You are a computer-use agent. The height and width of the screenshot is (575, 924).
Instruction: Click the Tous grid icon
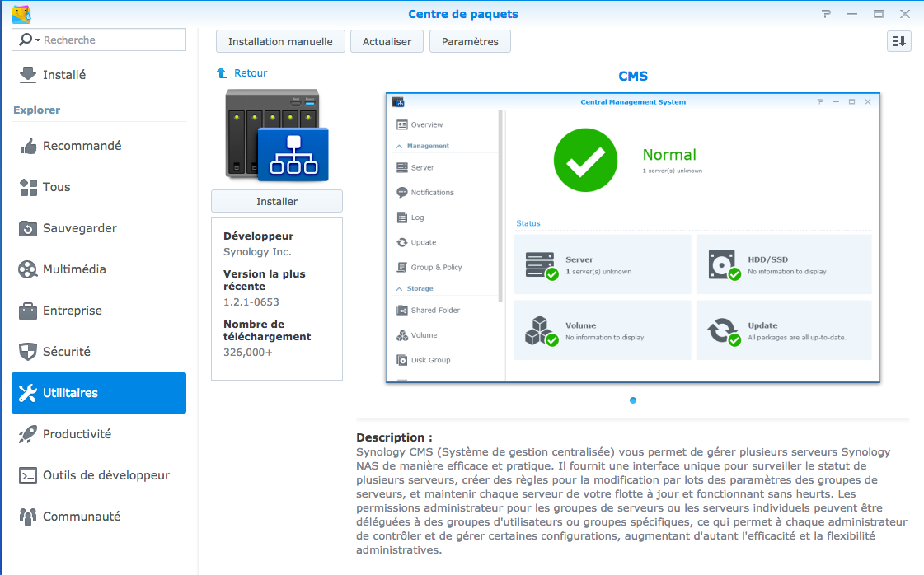[x=28, y=187]
